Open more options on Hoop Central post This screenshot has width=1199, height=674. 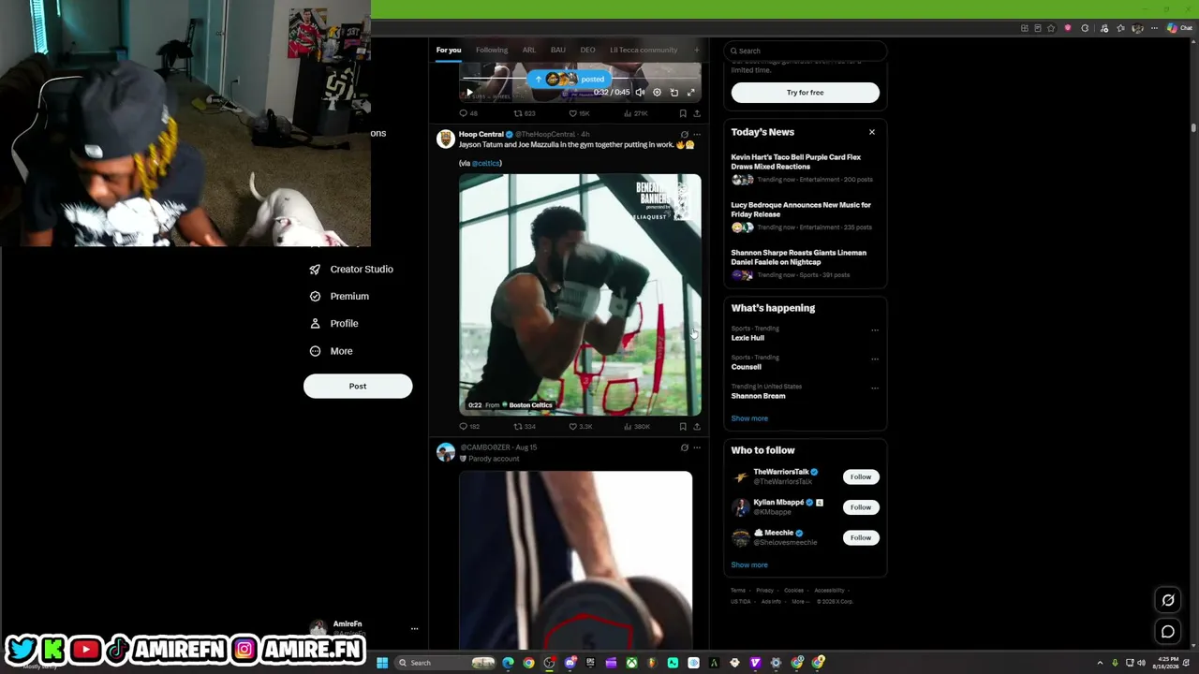(696, 135)
